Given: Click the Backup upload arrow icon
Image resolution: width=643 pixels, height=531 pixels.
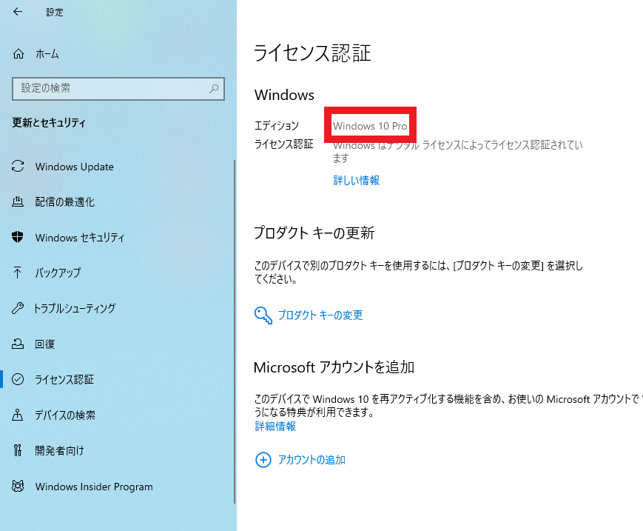Looking at the screenshot, I should (18, 273).
